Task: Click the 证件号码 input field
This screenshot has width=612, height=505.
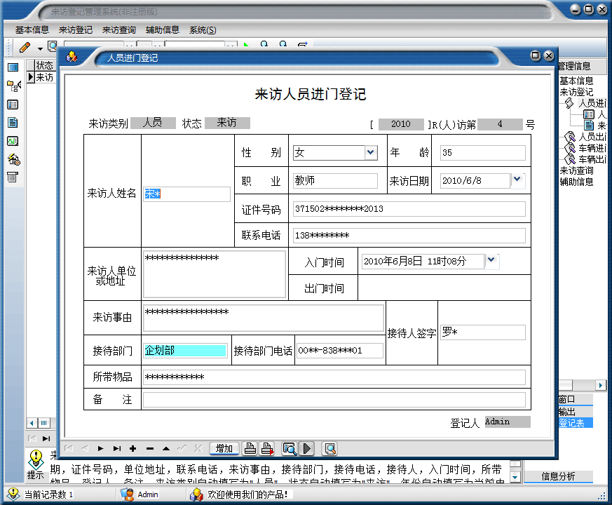Action: click(x=409, y=209)
